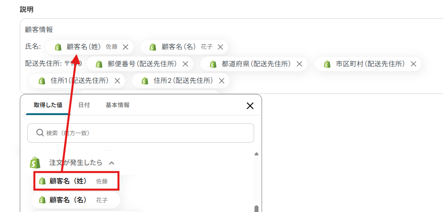Remove the 住所1(配送先住所) chip
The height and width of the screenshot is (212, 443).
pyautogui.click(x=117, y=81)
